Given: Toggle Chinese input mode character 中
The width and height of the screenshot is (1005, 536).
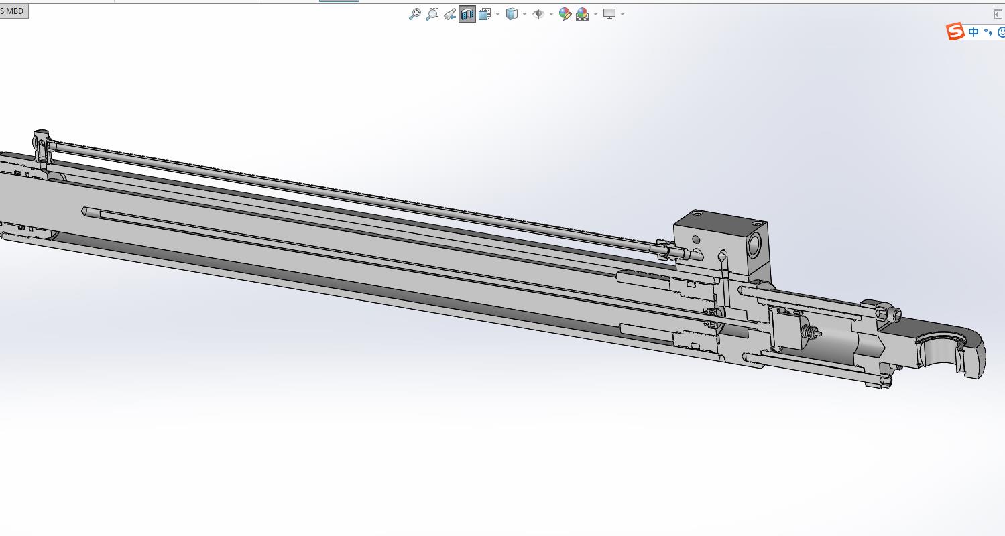Looking at the screenshot, I should coord(973,31).
